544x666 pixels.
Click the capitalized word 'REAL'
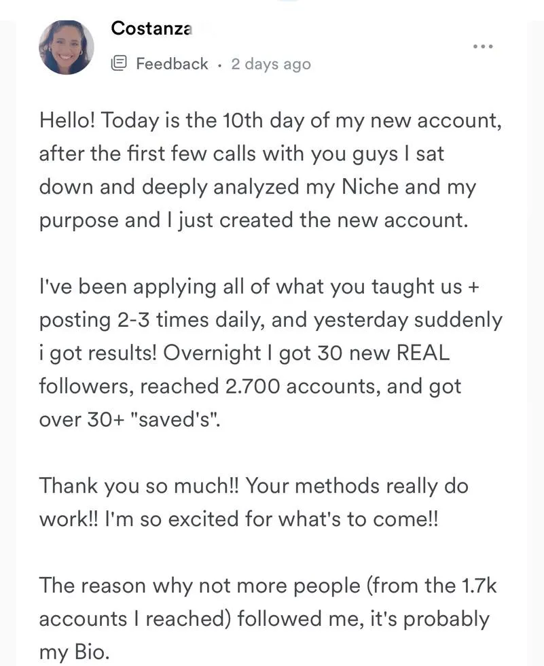(422, 353)
